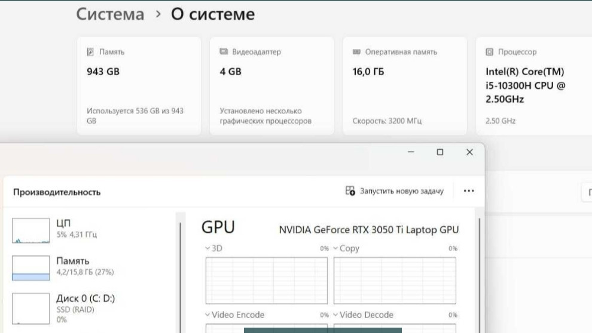The image size is (592, 333).
Task: Expand the 3D engine dropdown
Action: pos(207,248)
